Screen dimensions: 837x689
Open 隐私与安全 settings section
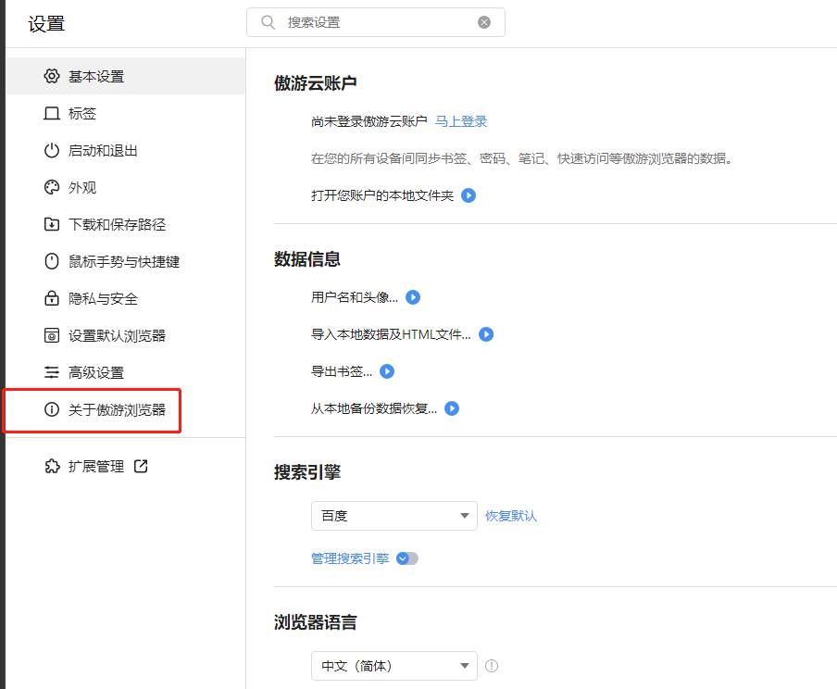tap(126, 298)
